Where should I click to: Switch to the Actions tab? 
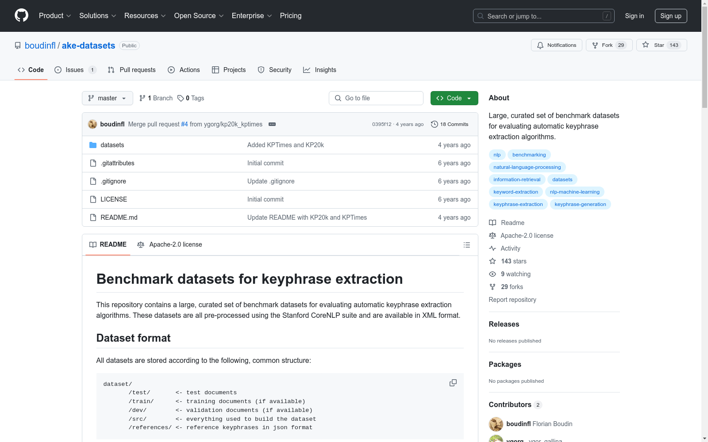184,70
